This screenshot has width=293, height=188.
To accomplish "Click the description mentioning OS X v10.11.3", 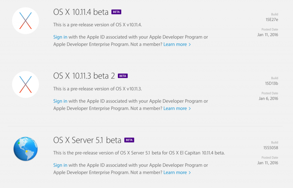I will pos(98,89).
